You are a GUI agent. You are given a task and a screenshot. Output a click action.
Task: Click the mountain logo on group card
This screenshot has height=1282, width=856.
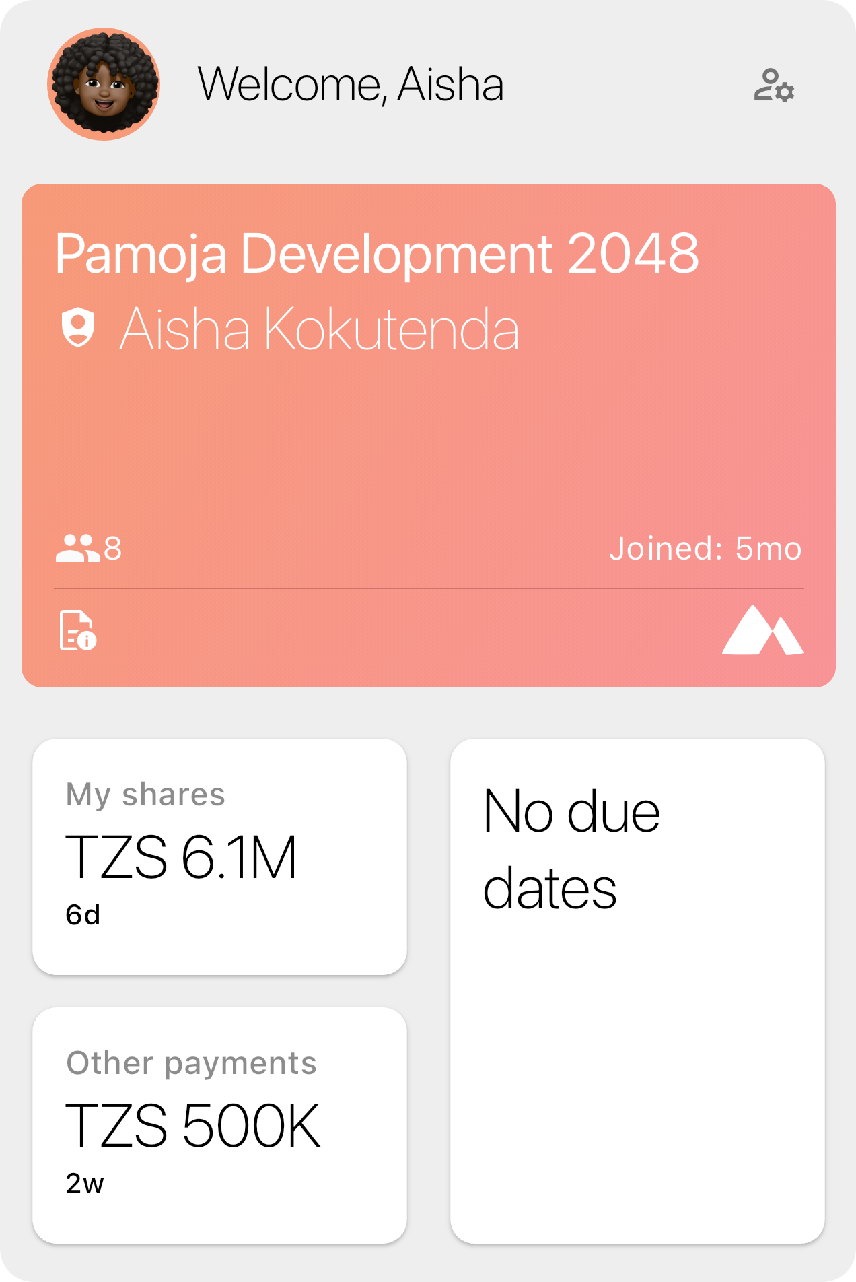762,631
